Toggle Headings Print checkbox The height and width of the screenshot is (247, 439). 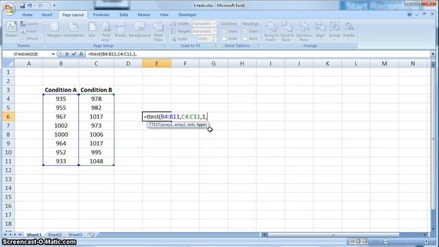click(x=245, y=38)
